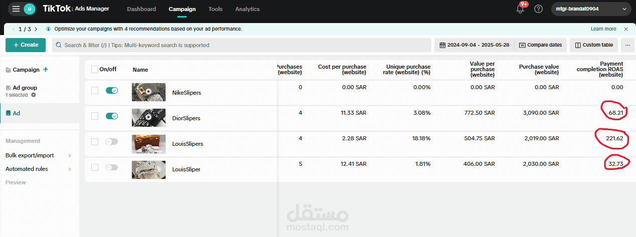Screen dimensions: 636x237
Task: Play the DiorSlipers video thumbnail
Action: click(x=148, y=118)
